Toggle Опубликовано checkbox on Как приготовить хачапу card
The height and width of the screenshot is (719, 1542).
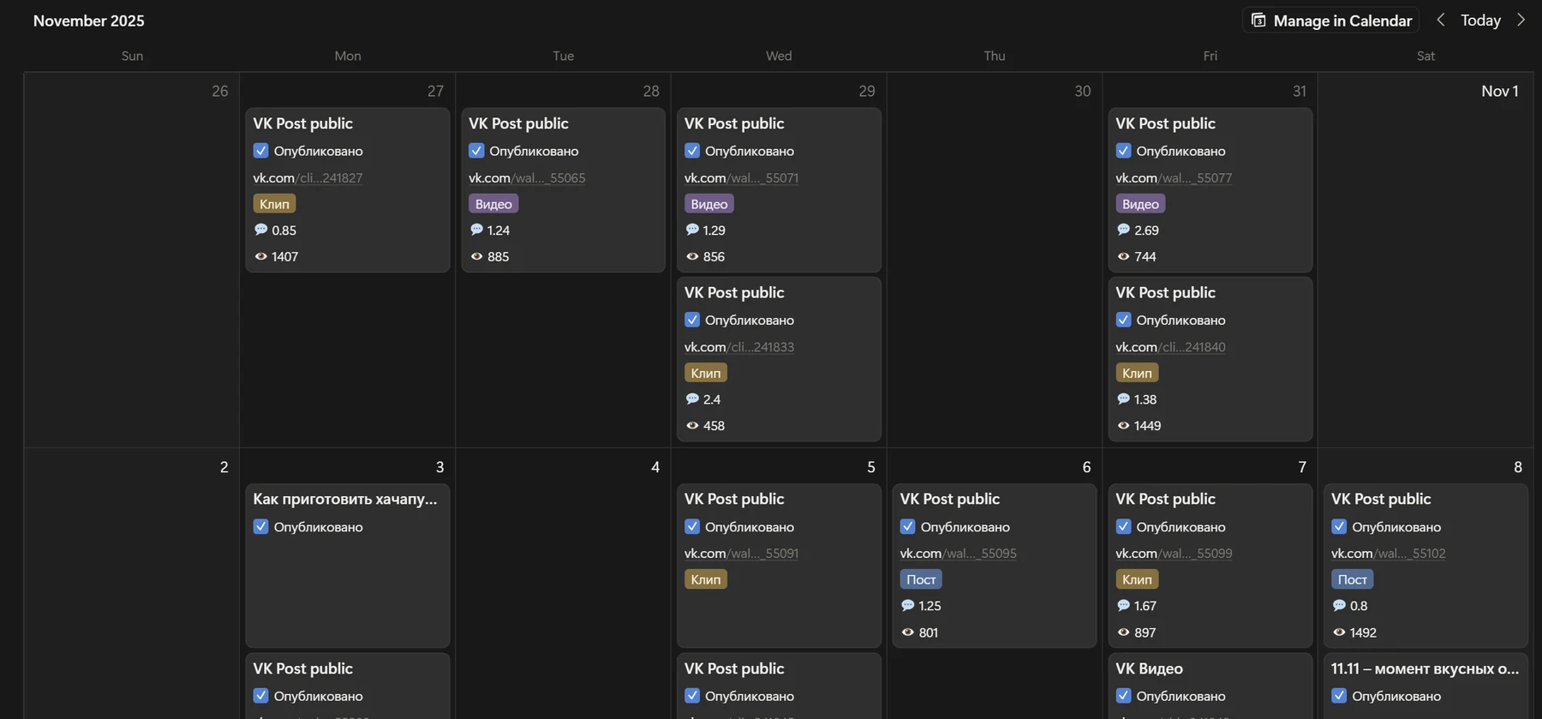click(x=260, y=526)
